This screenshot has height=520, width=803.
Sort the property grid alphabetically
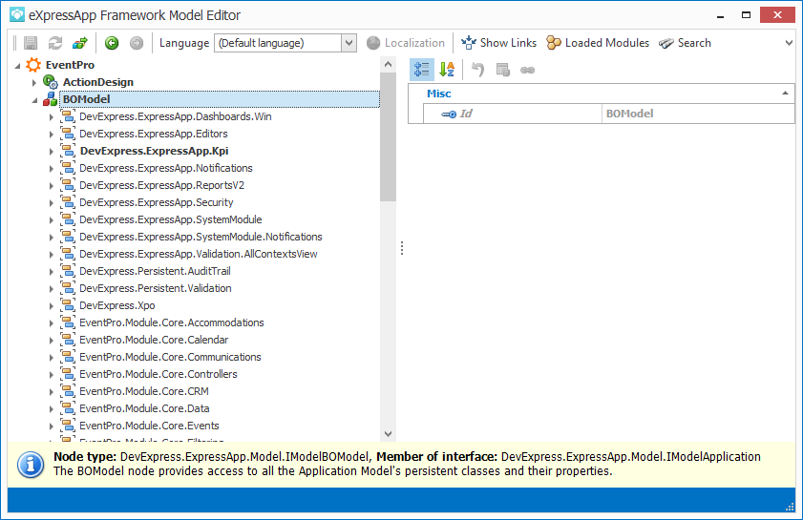(447, 70)
